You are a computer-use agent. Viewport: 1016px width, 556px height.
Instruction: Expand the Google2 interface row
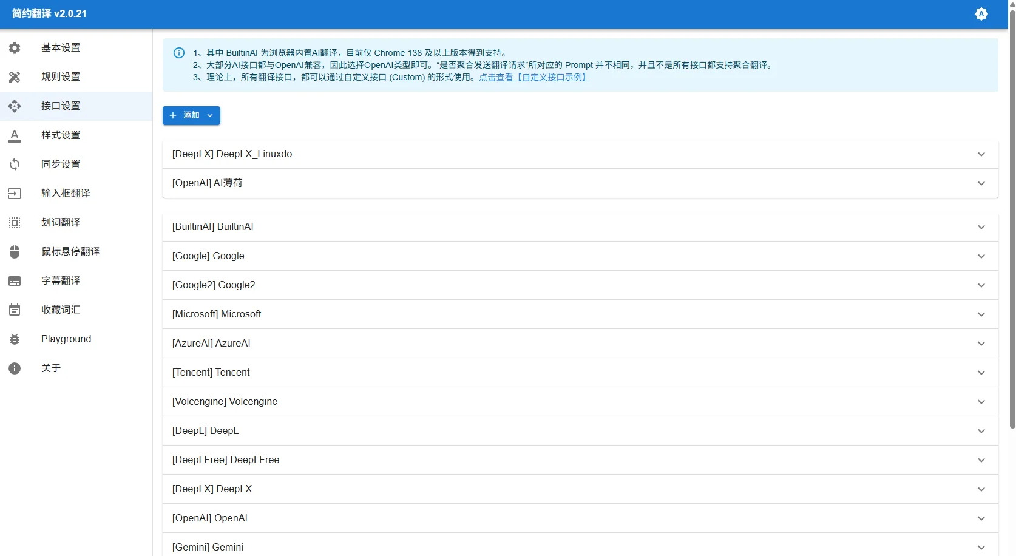point(580,285)
